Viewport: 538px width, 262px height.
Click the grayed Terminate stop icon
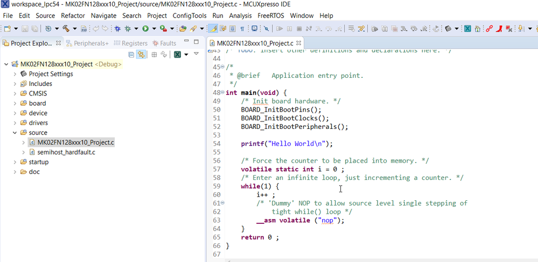click(x=299, y=29)
